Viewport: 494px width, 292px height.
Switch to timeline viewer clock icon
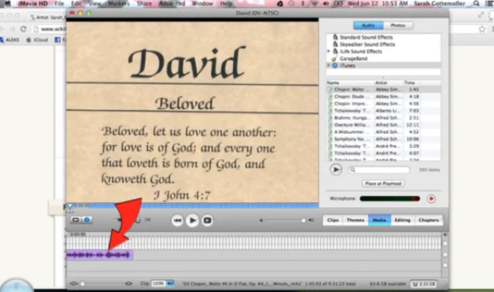87,220
